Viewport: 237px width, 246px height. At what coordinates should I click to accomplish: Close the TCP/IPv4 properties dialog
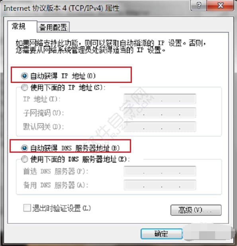click(220, 6)
